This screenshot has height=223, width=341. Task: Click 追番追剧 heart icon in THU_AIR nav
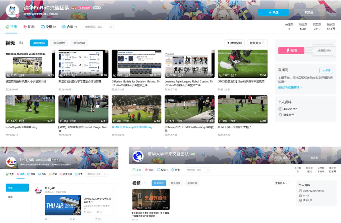tap(61, 174)
